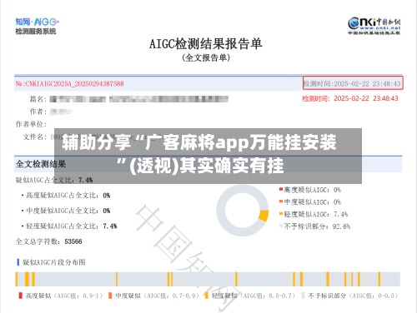Select the 中度疑似AIGC占全文比 0% line
Image resolution: width=417 pixels, height=313 pixels.
pos(66,211)
